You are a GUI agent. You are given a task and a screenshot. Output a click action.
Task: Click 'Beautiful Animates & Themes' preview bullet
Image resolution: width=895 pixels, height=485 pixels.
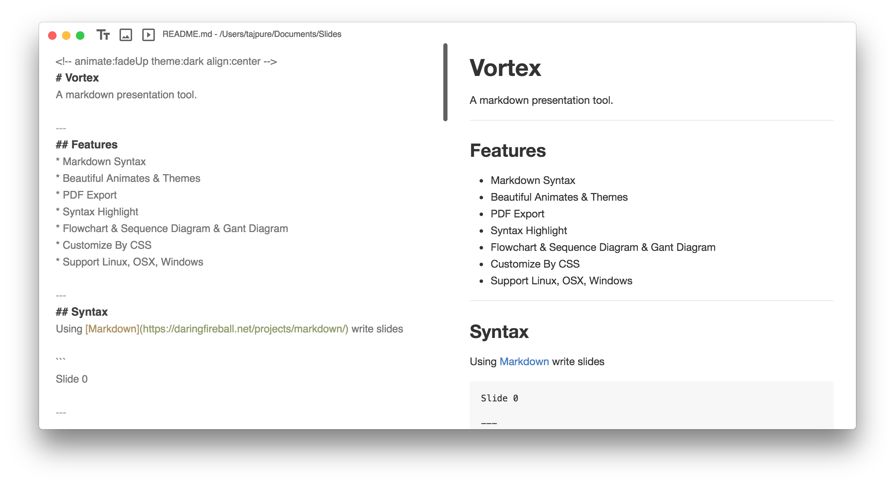click(x=559, y=197)
